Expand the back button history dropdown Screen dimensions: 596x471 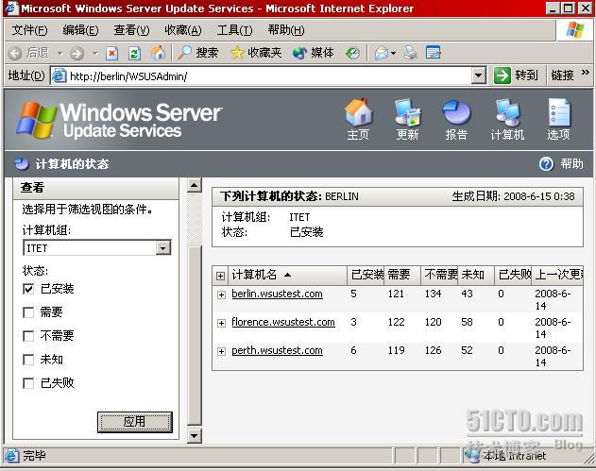pos(60,53)
